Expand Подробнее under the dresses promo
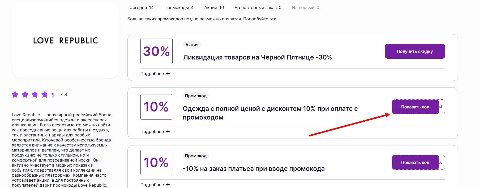 tap(155, 185)
